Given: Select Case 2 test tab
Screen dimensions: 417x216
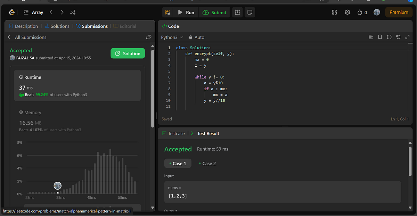Looking at the screenshot, I should click(207, 163).
